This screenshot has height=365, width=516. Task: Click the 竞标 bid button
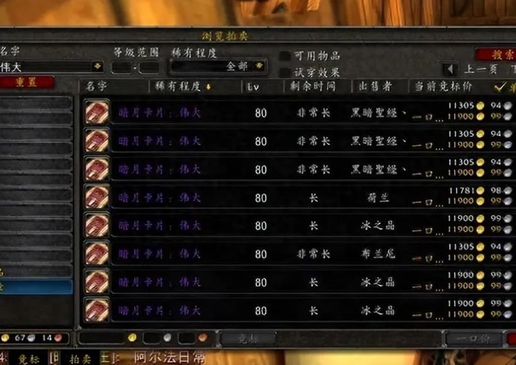(x=247, y=339)
